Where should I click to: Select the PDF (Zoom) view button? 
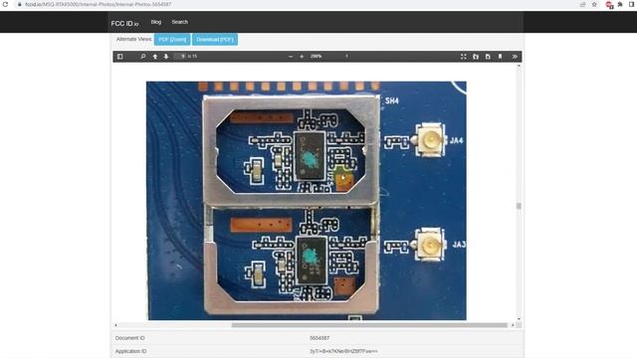(x=172, y=40)
